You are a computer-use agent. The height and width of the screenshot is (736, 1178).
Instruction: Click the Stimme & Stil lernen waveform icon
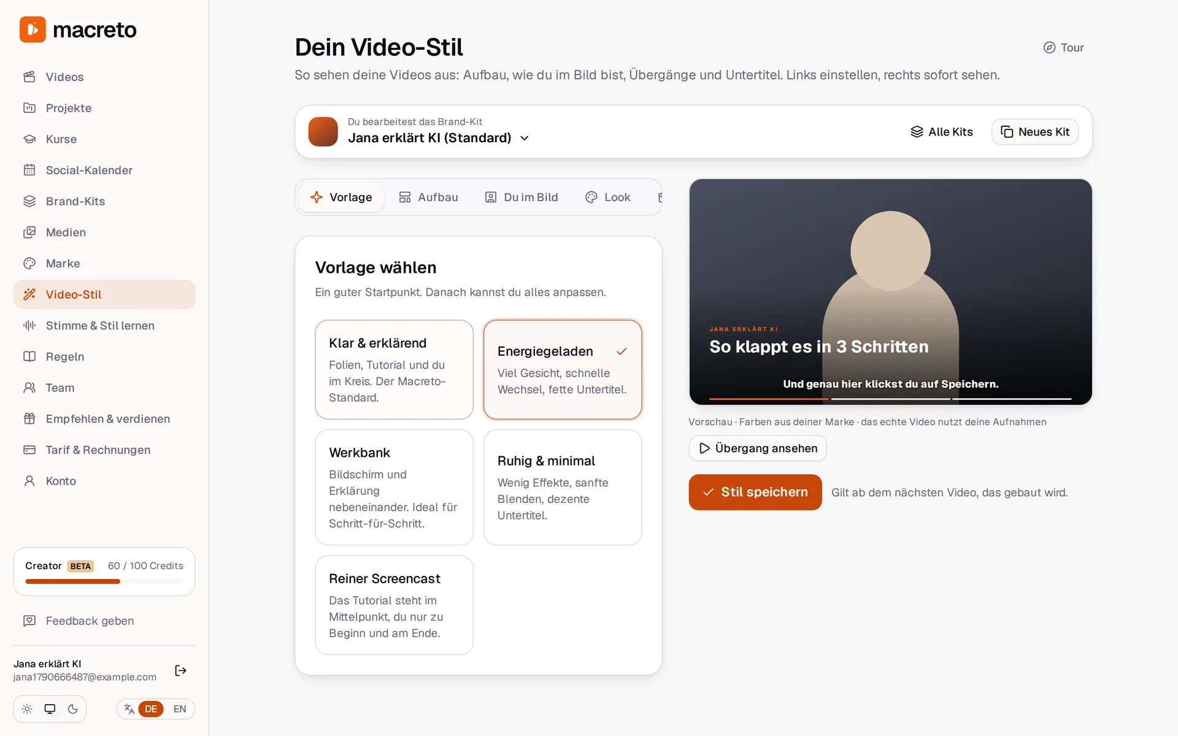29,326
